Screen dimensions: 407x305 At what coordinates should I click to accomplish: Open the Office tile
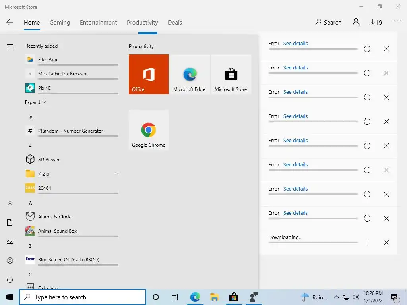149,74
